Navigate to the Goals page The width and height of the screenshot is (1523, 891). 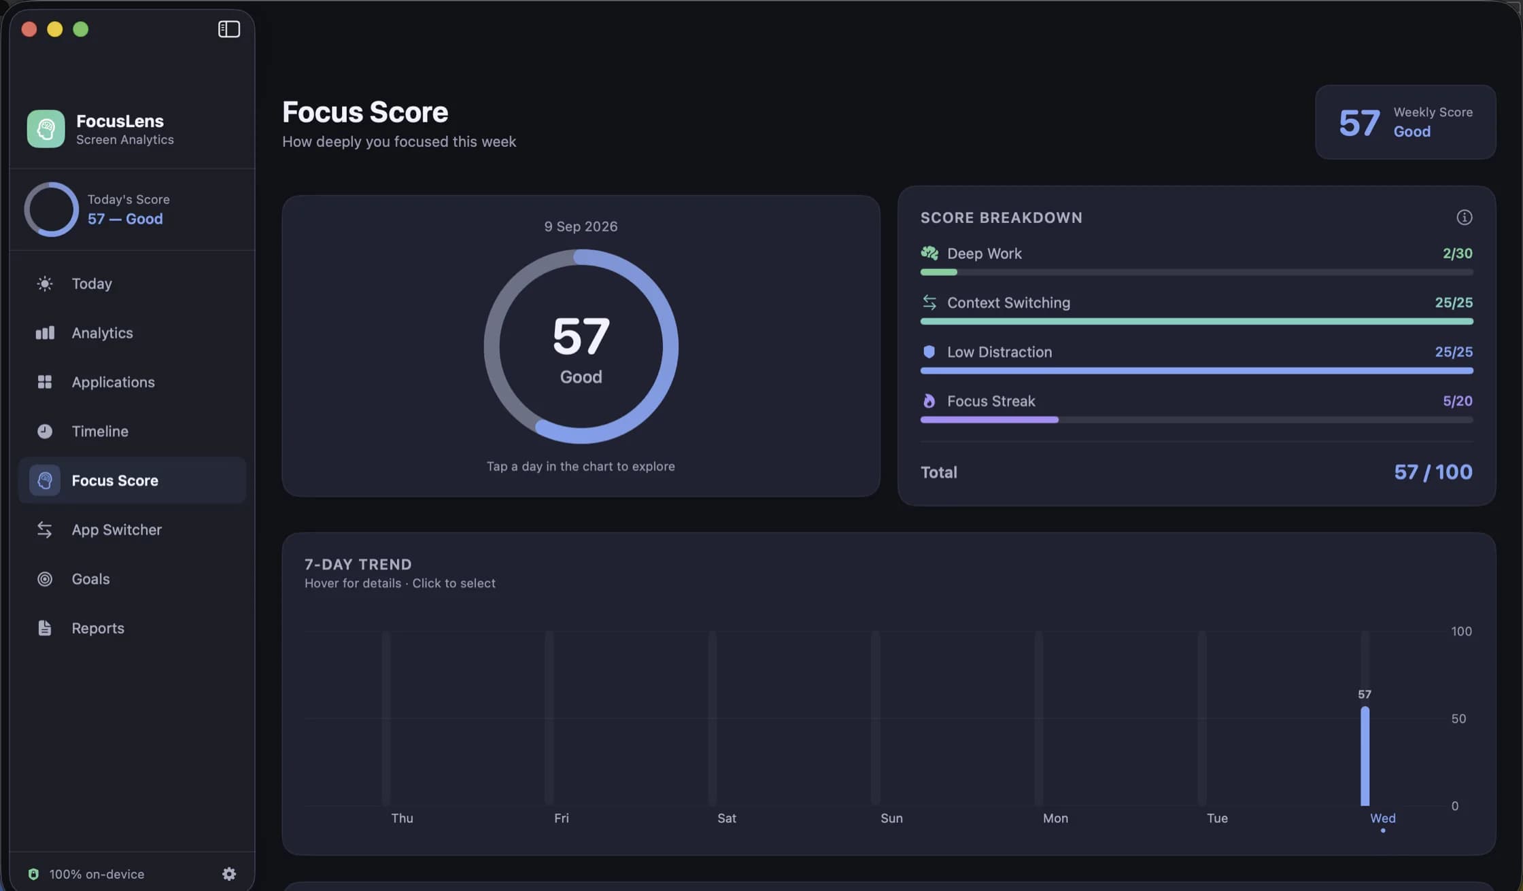[x=132, y=579]
